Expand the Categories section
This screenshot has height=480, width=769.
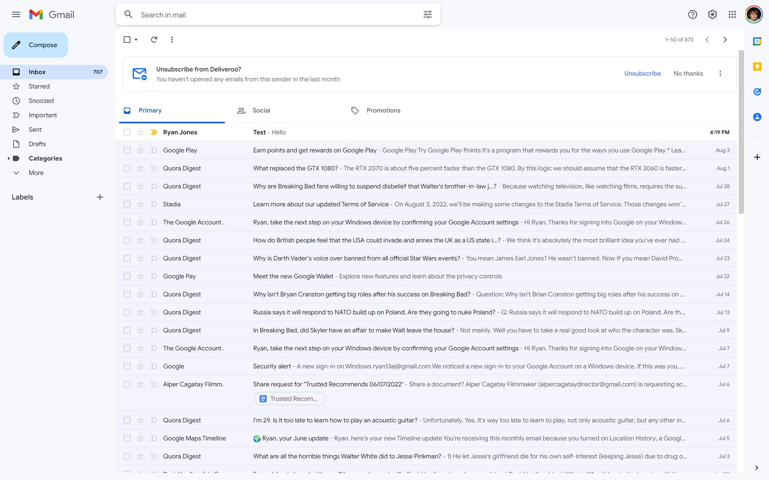9,158
